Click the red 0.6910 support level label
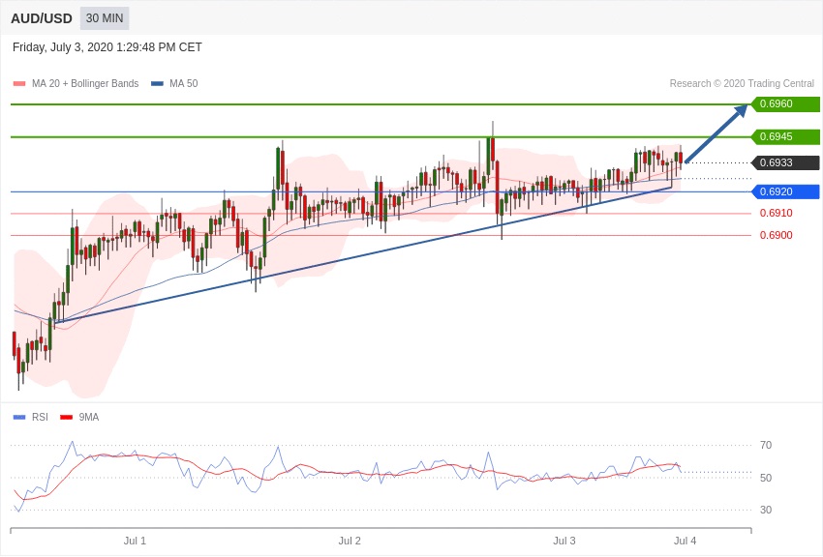 (x=776, y=213)
